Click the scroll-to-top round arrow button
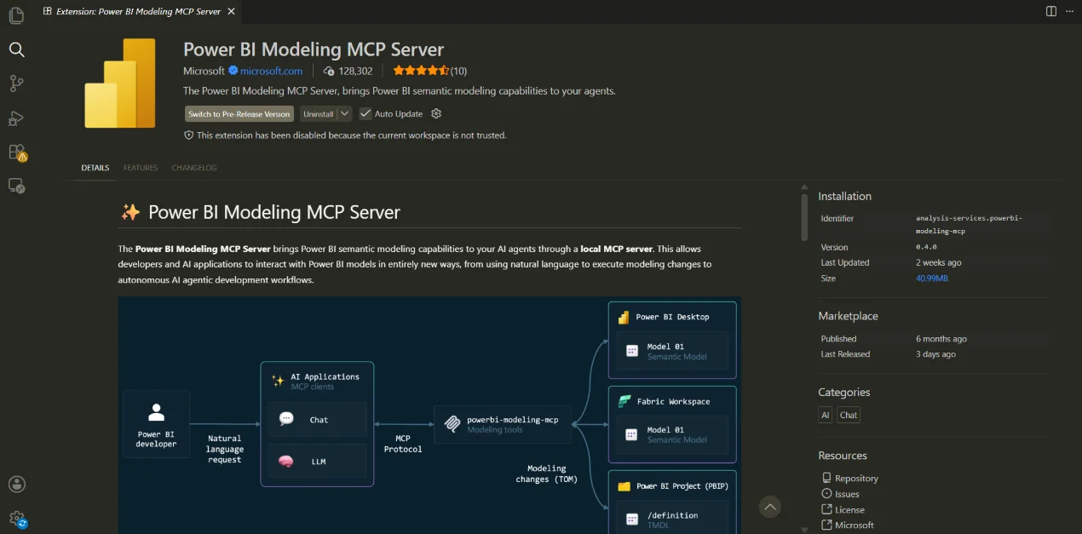 click(x=770, y=507)
